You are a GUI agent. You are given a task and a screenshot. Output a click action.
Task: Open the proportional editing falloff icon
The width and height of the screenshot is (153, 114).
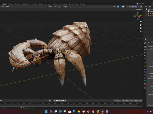(x=68, y=7)
